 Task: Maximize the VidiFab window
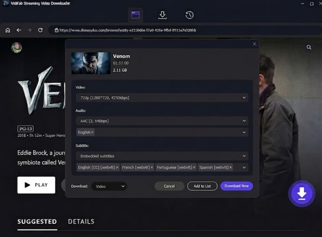[312, 4]
